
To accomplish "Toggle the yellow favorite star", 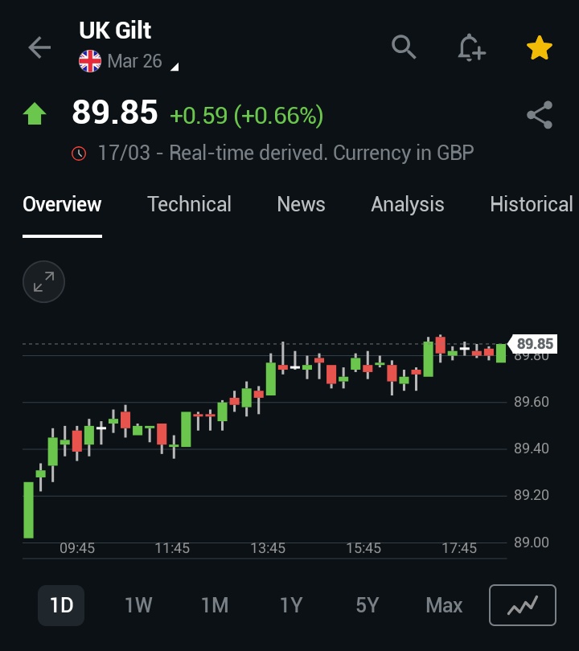I will click(539, 47).
